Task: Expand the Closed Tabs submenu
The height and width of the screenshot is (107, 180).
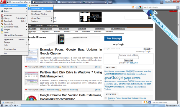Action: (x=40, y=18)
